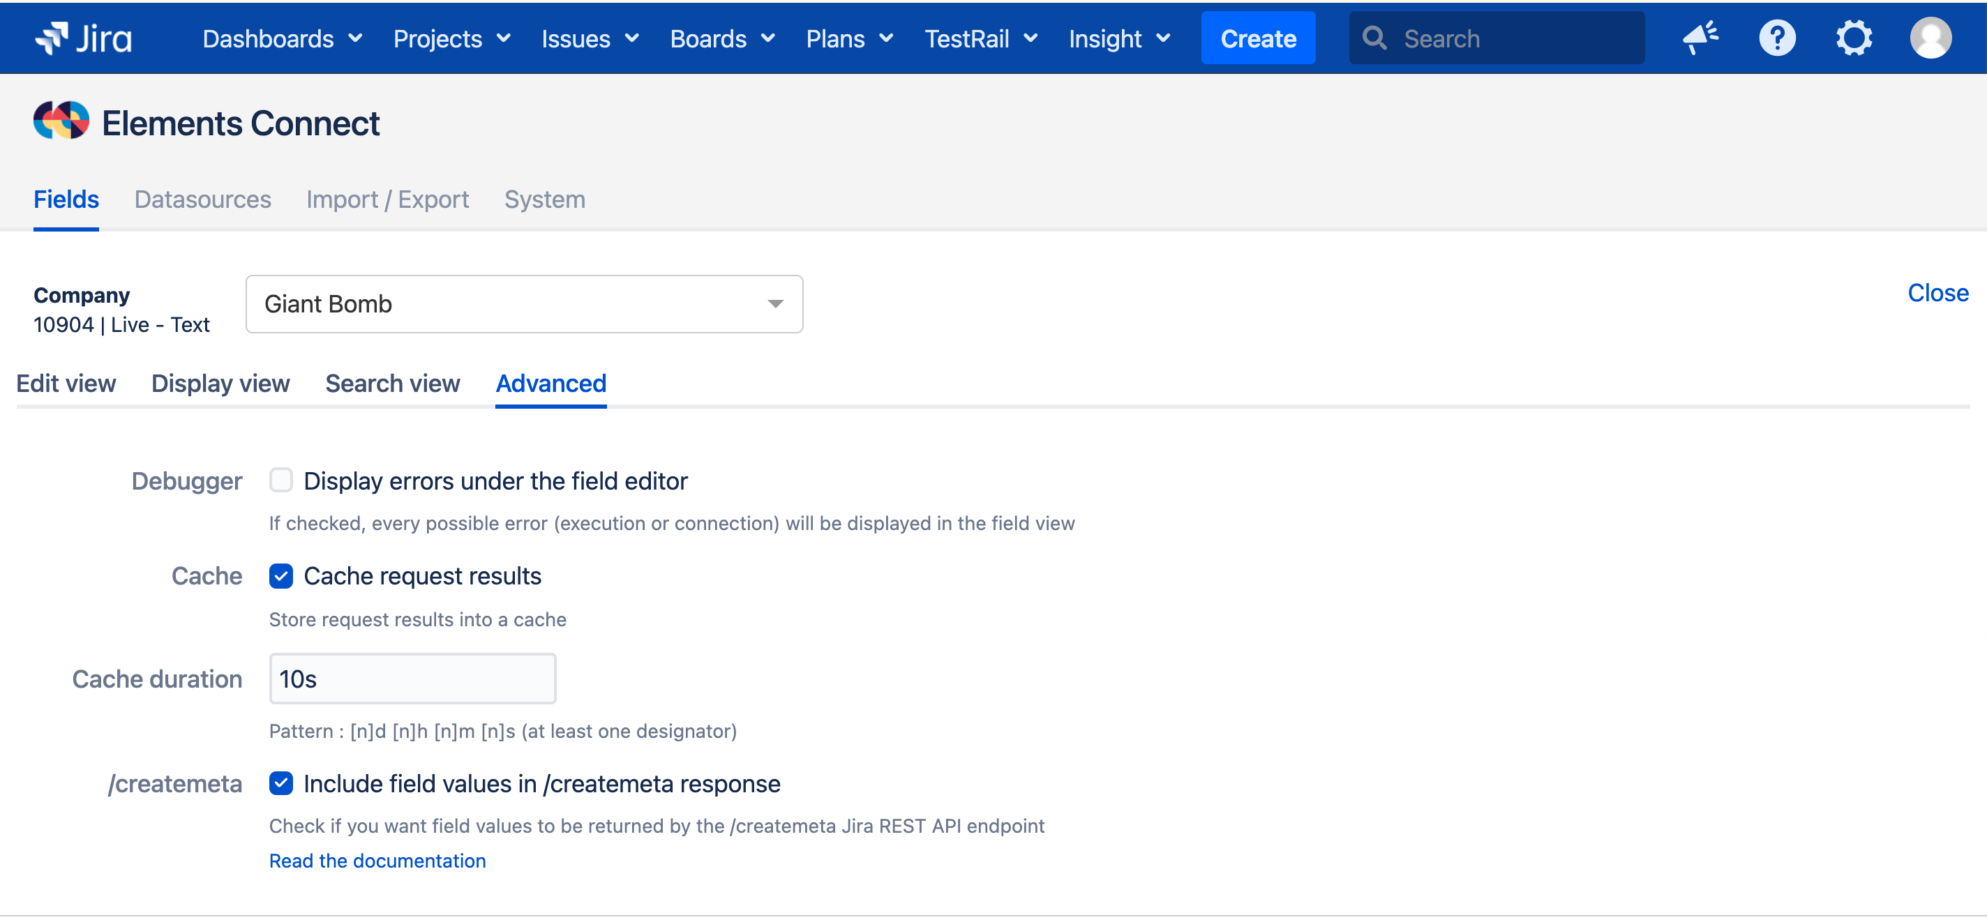Viewport: 1987px width, 922px height.
Task: Uncheck Include field values in /createmeta response
Action: (280, 783)
